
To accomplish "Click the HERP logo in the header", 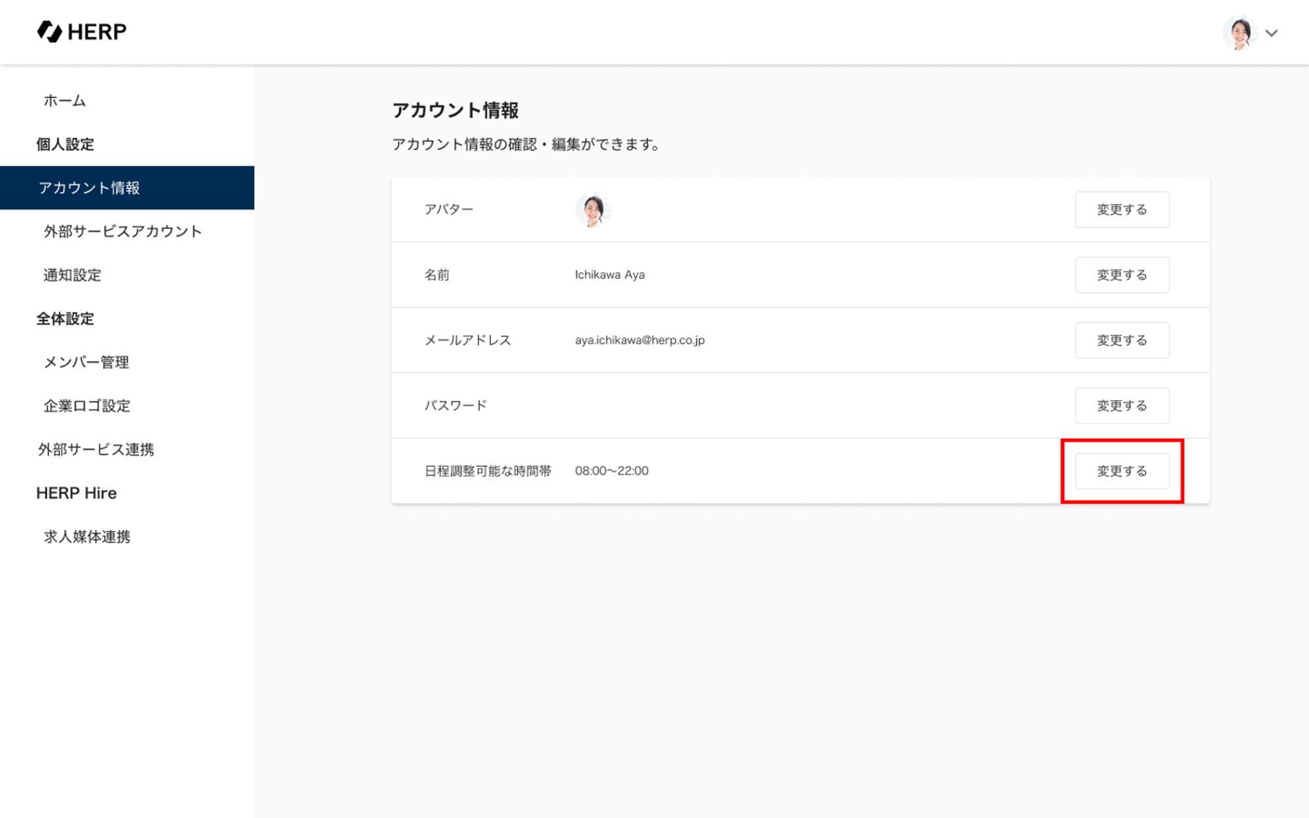I will [x=82, y=31].
